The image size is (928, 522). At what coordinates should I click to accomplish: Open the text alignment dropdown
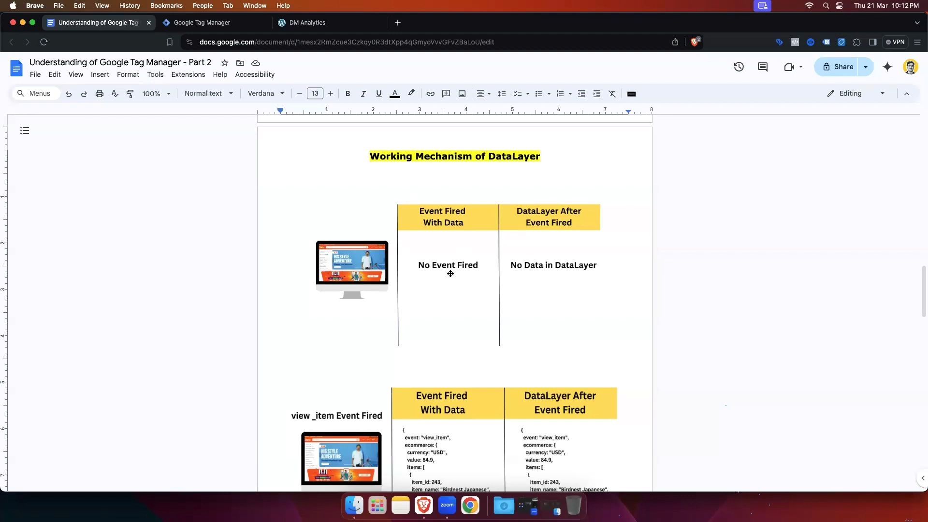click(x=484, y=94)
